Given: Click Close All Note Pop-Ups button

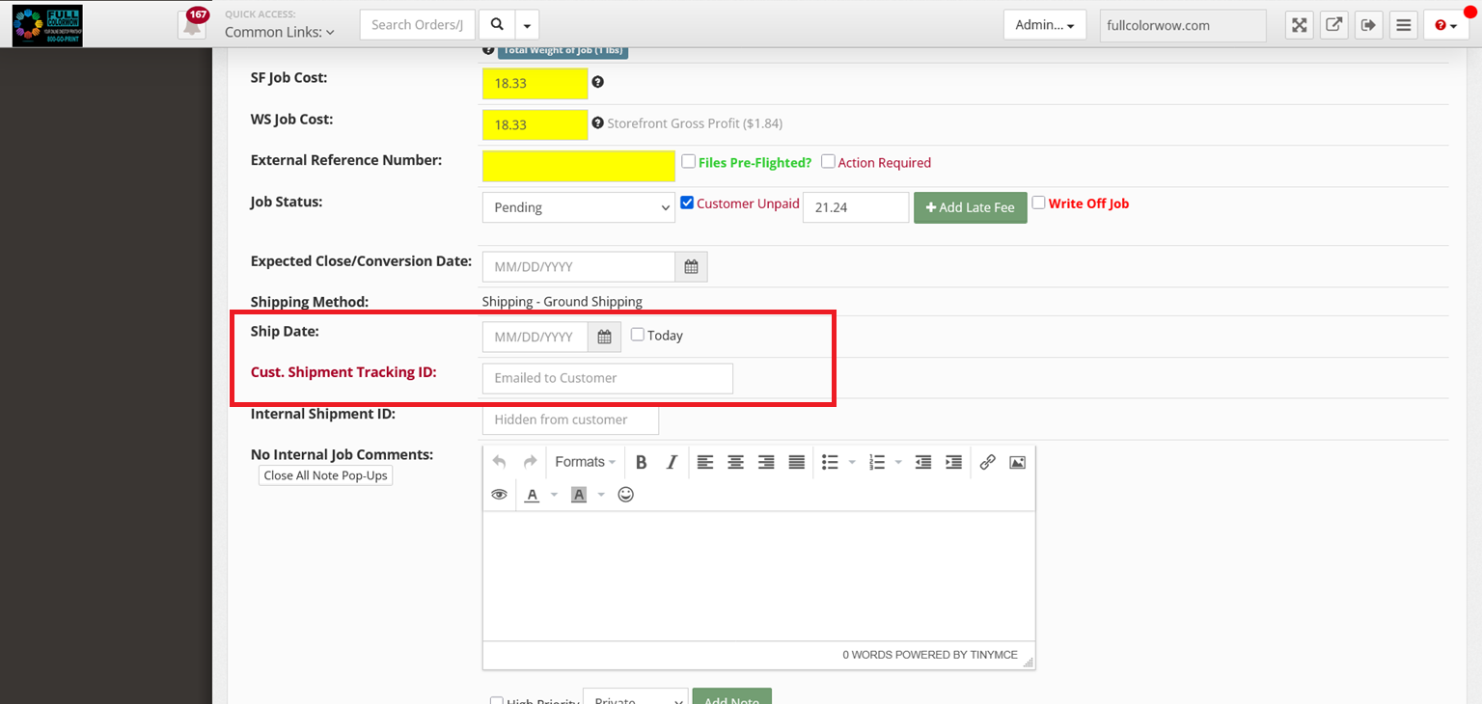Looking at the screenshot, I should [326, 475].
